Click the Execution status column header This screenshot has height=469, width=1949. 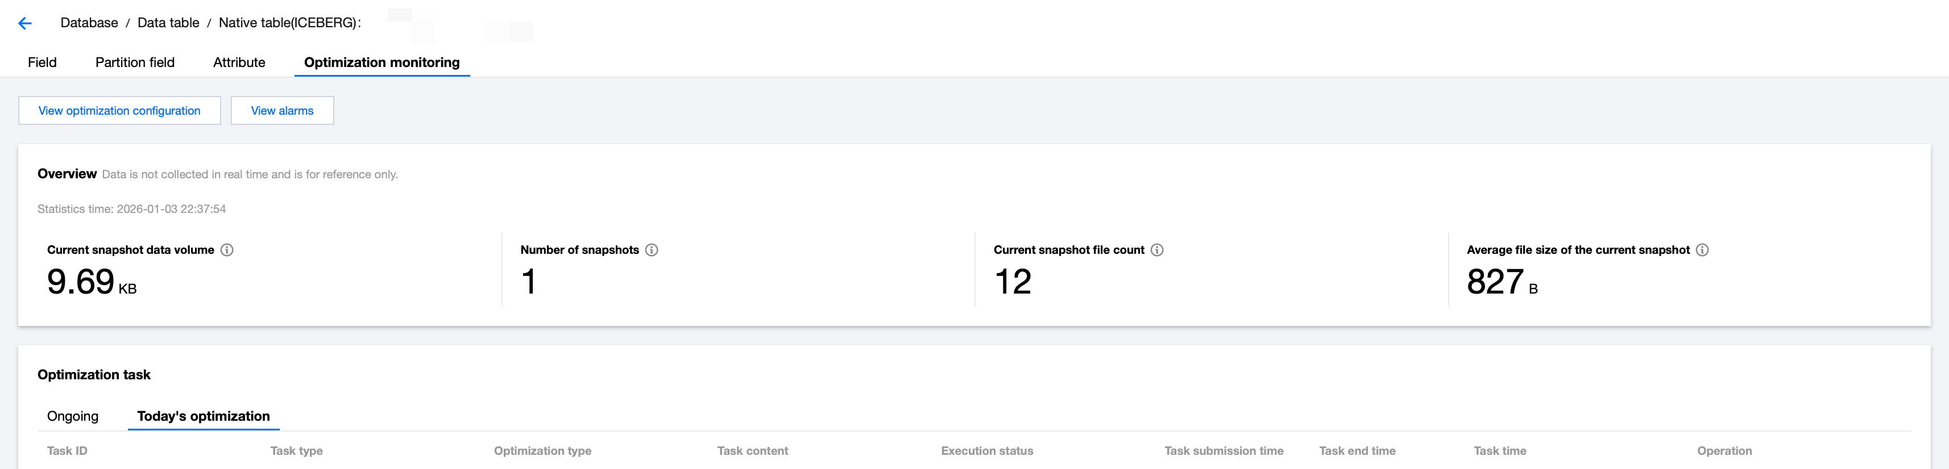tap(986, 451)
